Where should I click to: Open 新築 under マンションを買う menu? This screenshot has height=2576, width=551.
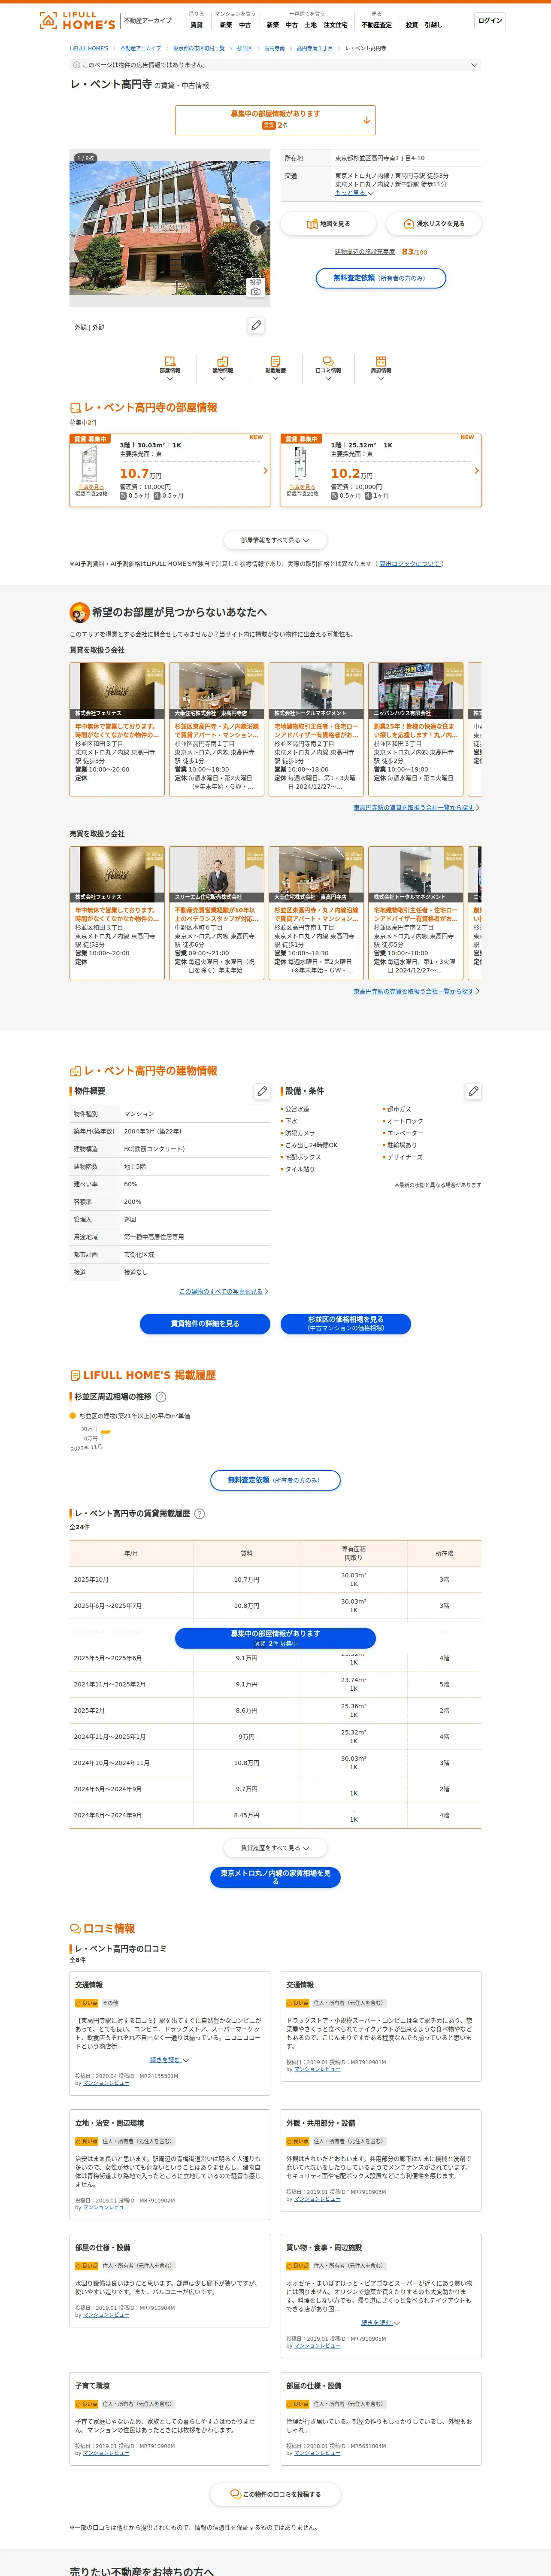pos(226,25)
